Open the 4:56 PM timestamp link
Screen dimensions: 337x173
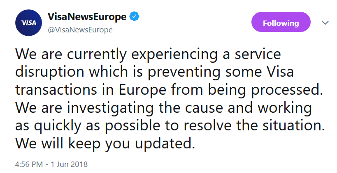click(30, 164)
